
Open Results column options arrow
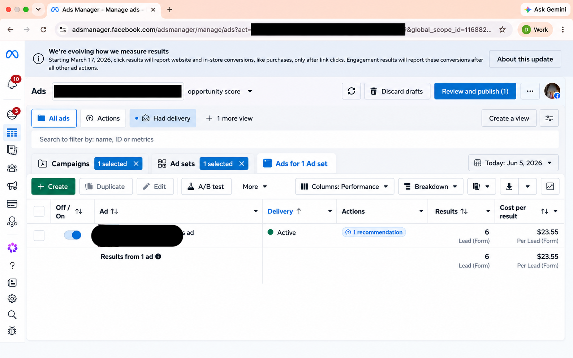pyautogui.click(x=488, y=211)
